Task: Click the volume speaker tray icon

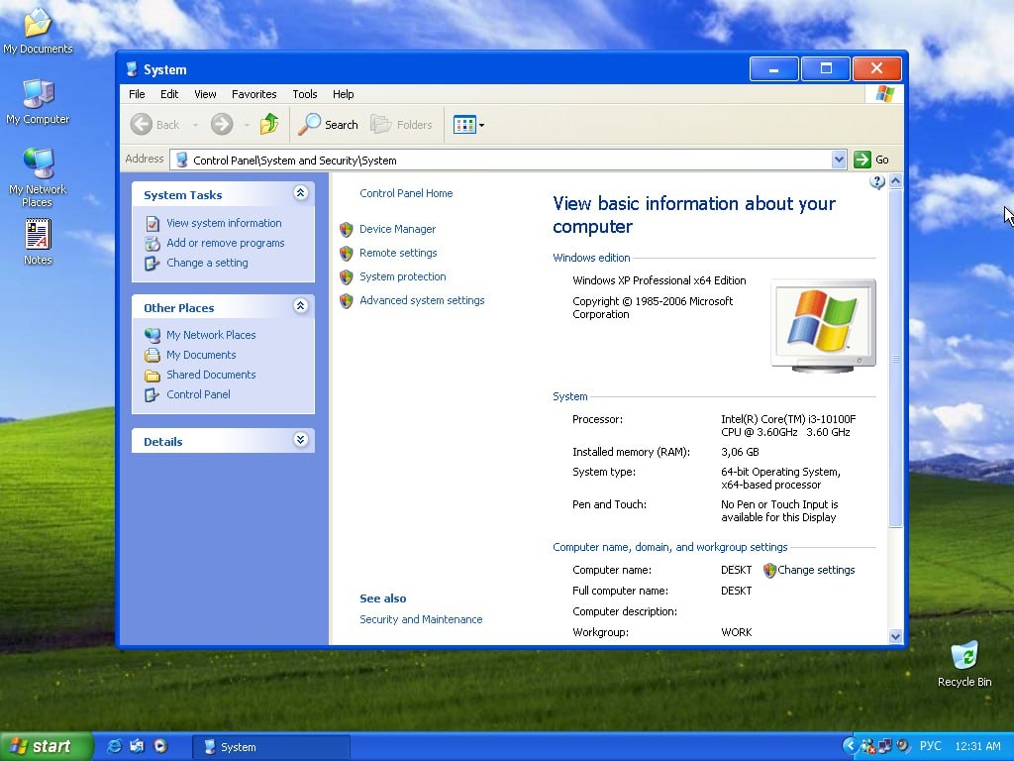Action: 903,746
